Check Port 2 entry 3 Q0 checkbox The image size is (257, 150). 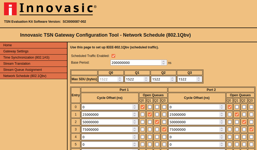(229, 130)
